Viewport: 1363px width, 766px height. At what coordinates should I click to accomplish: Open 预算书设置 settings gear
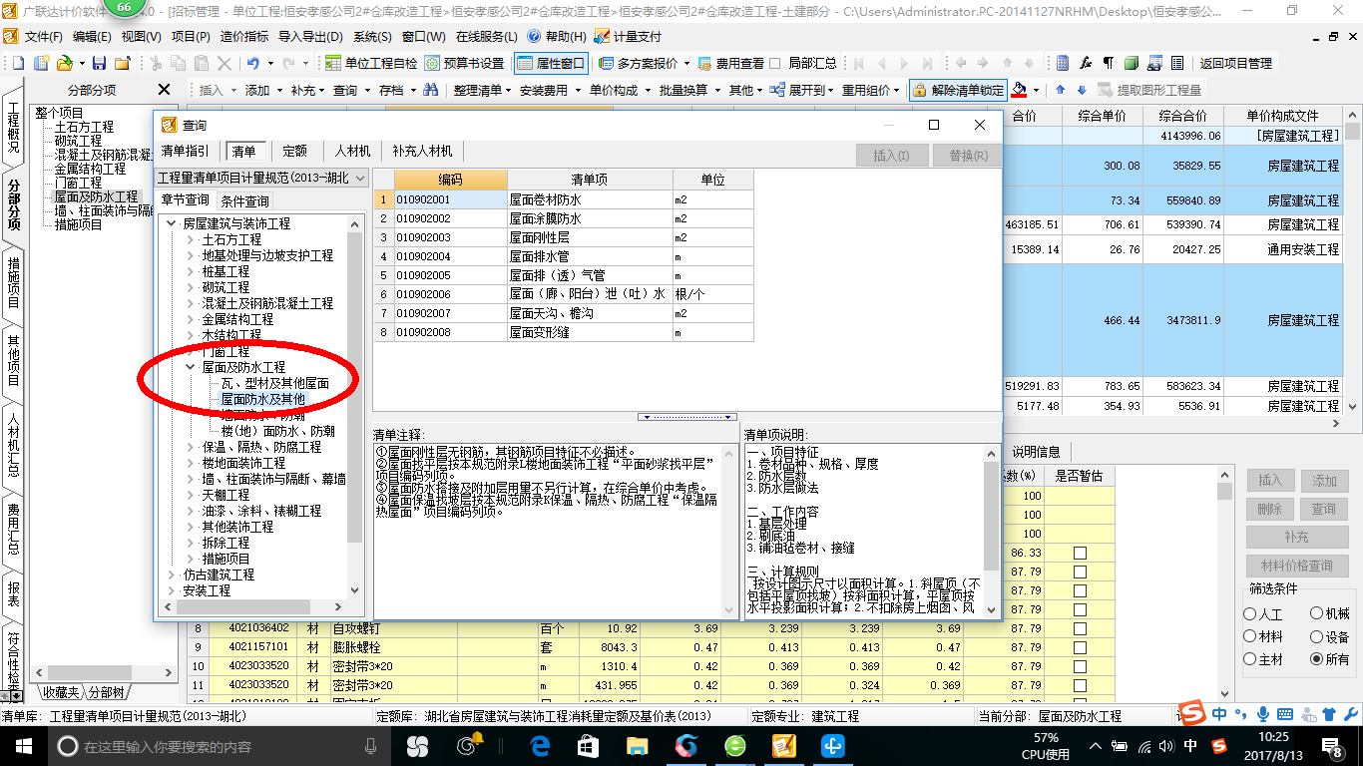coord(465,63)
